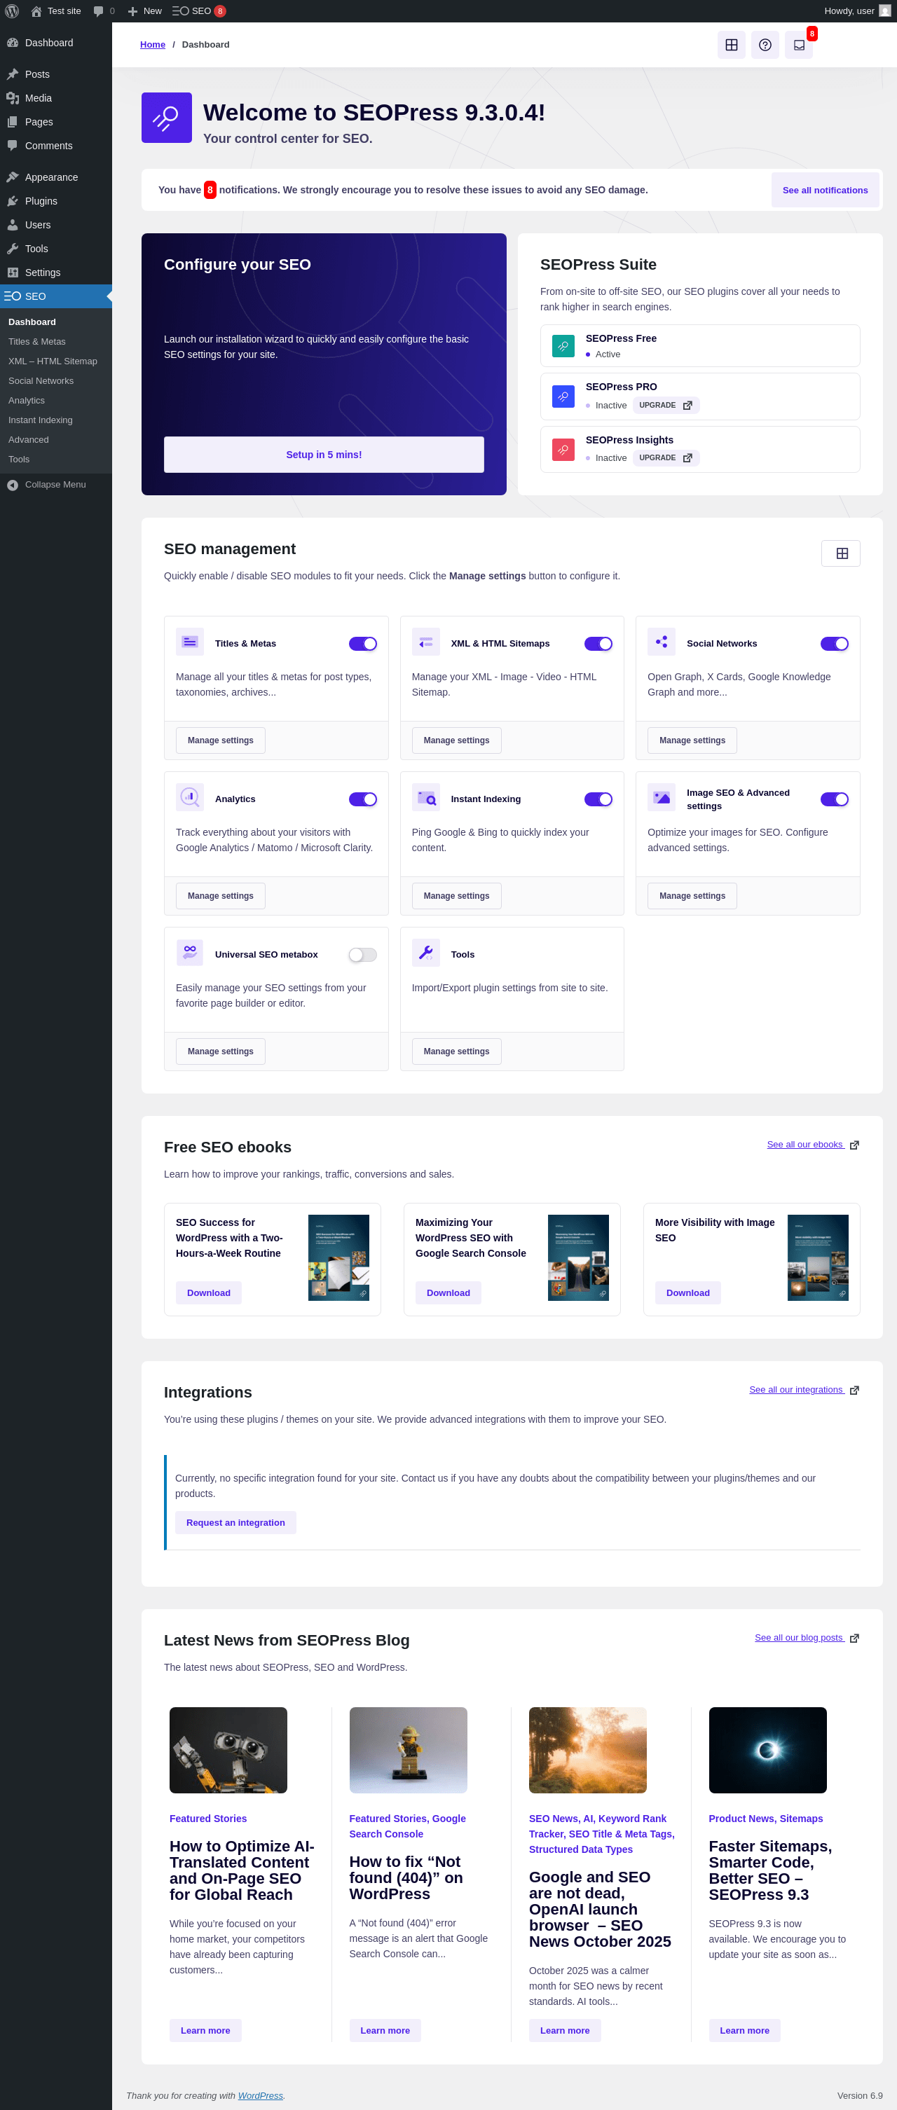Viewport: 897px width, 2110px height.
Task: Click Request an integration button
Action: [235, 1523]
